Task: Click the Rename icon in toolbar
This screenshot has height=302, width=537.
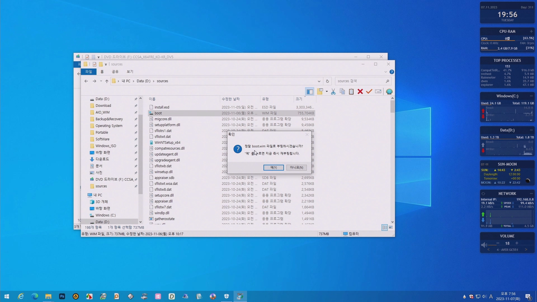Action: (378, 92)
